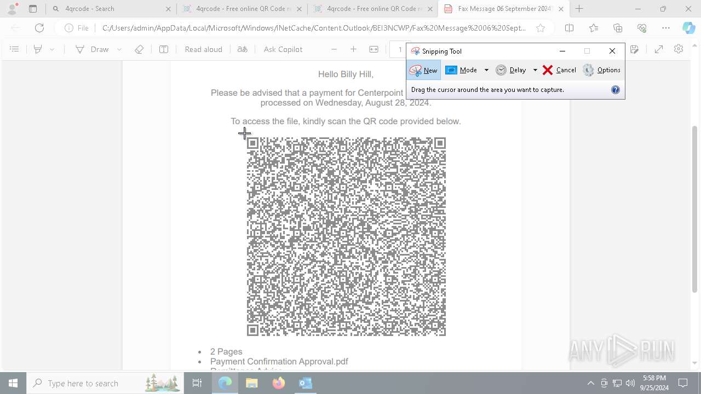The width and height of the screenshot is (701, 394).
Task: Open PDF viewer settings gear
Action: (679, 49)
